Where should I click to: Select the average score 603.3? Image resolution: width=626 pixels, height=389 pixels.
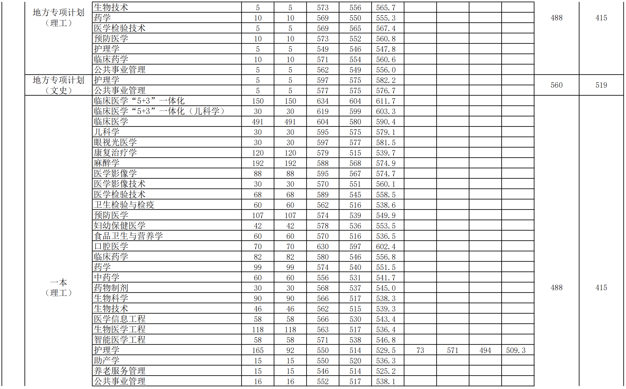click(386, 111)
